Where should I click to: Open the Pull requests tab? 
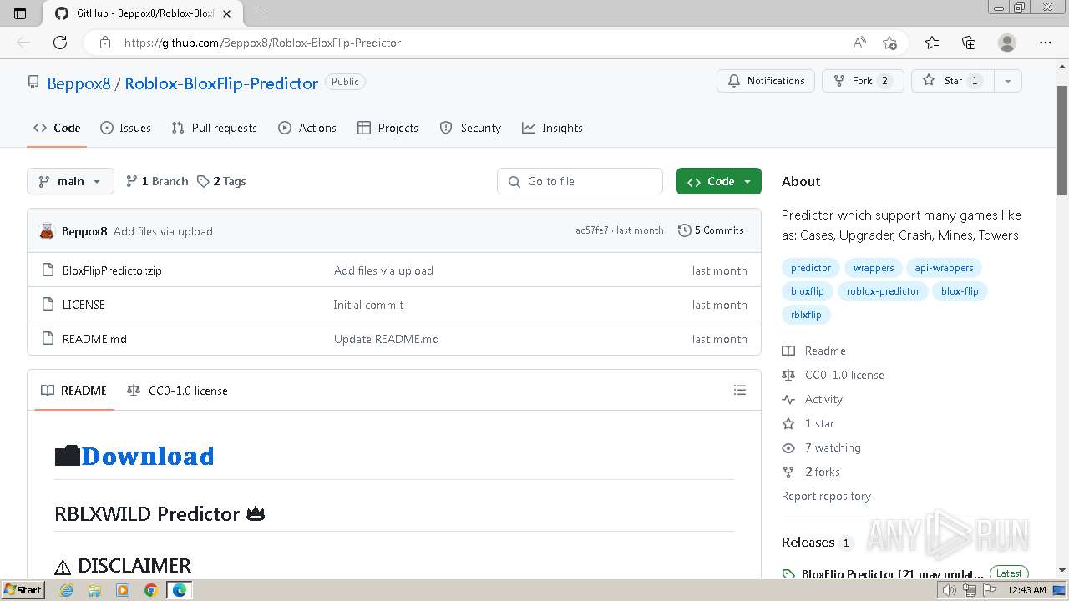tap(214, 128)
